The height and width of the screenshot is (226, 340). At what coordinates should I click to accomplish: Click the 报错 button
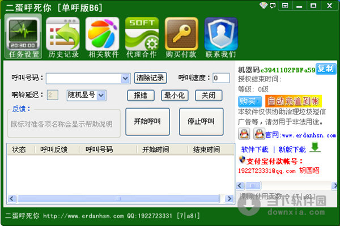[x=141, y=95]
